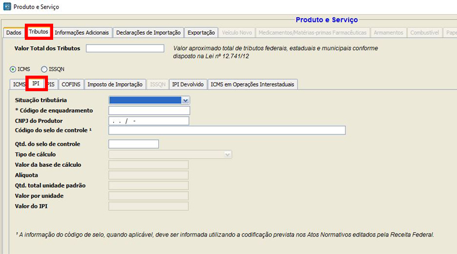Viewport: 457px width, 254px height.
Task: Open ICMS em Operações Interestaduais sub-tab
Action: [x=252, y=84]
